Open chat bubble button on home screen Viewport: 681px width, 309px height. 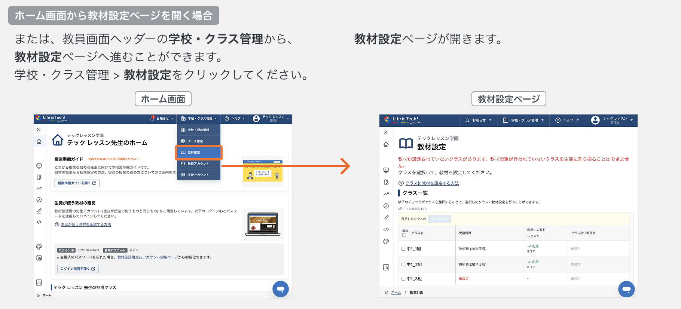pos(281,289)
